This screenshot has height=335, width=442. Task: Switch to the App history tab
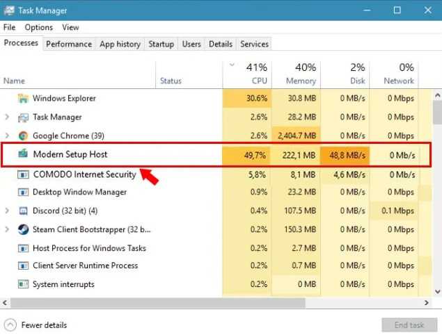tap(120, 44)
